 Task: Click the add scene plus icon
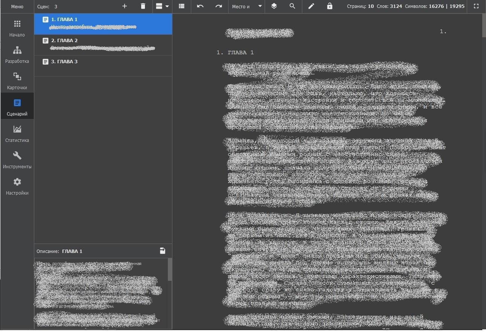[125, 6]
